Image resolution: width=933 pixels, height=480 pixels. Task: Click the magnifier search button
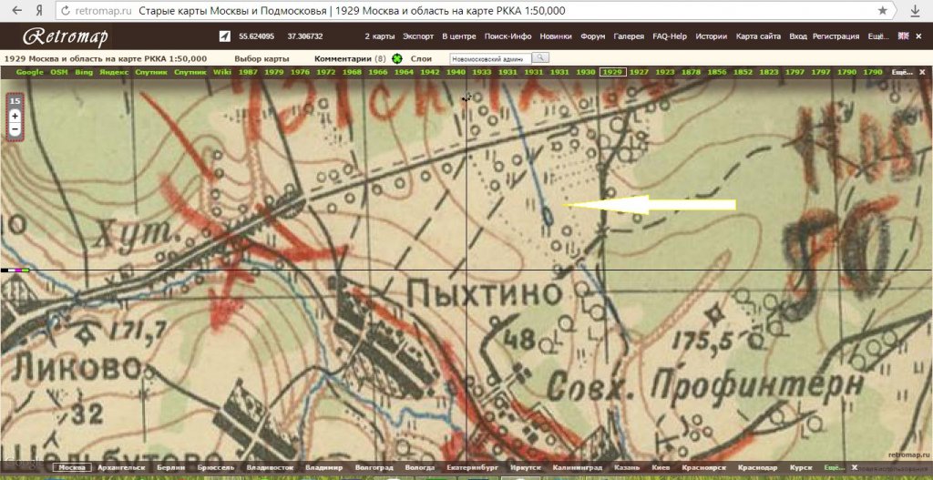539,58
